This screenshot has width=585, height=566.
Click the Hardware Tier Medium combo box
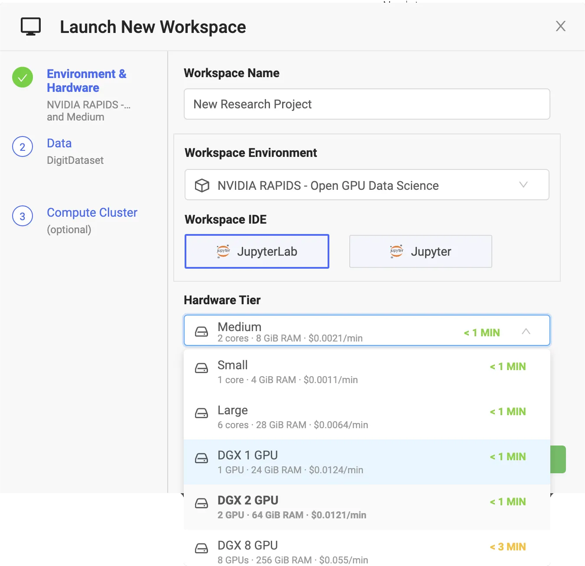click(367, 330)
